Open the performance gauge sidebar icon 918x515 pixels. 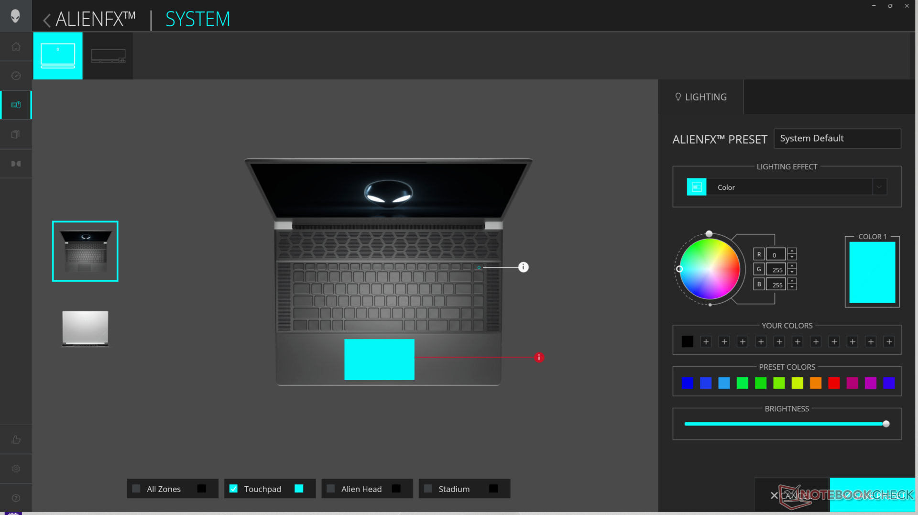click(16, 76)
